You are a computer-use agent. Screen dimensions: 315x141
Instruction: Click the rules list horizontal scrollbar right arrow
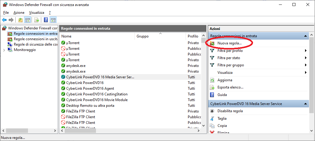pyautogui.click(x=198, y=130)
